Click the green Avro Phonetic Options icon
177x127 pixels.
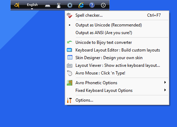[x=70, y=83]
